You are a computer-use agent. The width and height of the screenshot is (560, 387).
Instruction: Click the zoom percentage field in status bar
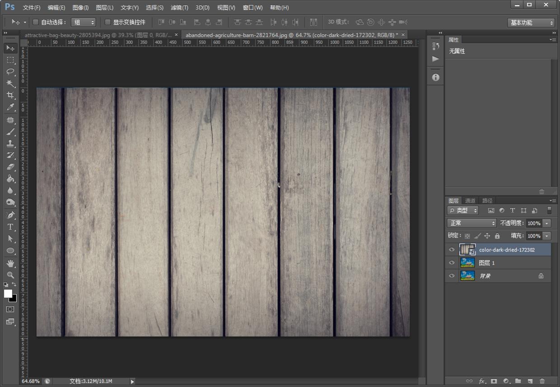31,381
